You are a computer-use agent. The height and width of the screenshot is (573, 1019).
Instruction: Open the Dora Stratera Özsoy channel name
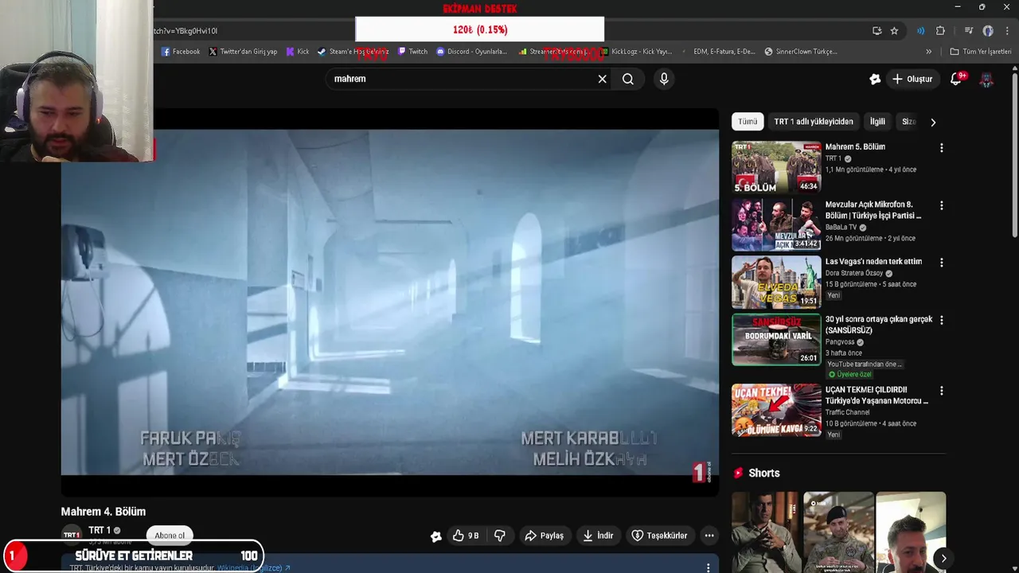click(x=854, y=273)
